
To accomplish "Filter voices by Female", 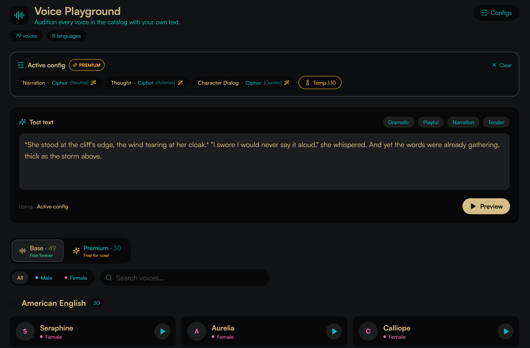I will coord(76,278).
